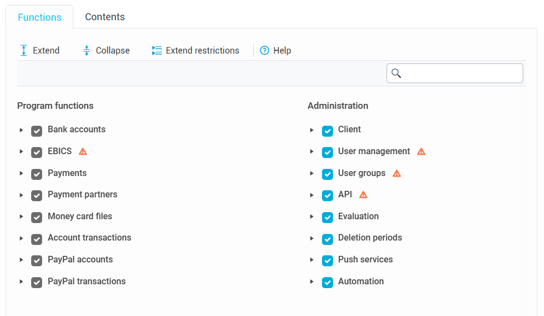
Task: Click warning triangle next to API
Action: (363, 195)
